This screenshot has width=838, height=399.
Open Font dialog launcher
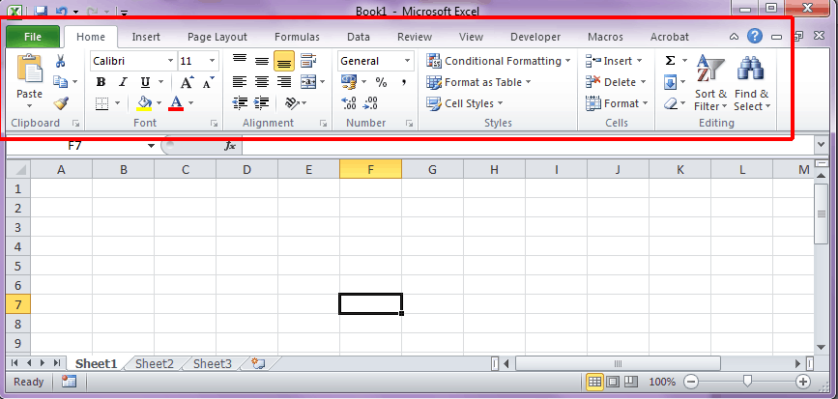215,124
